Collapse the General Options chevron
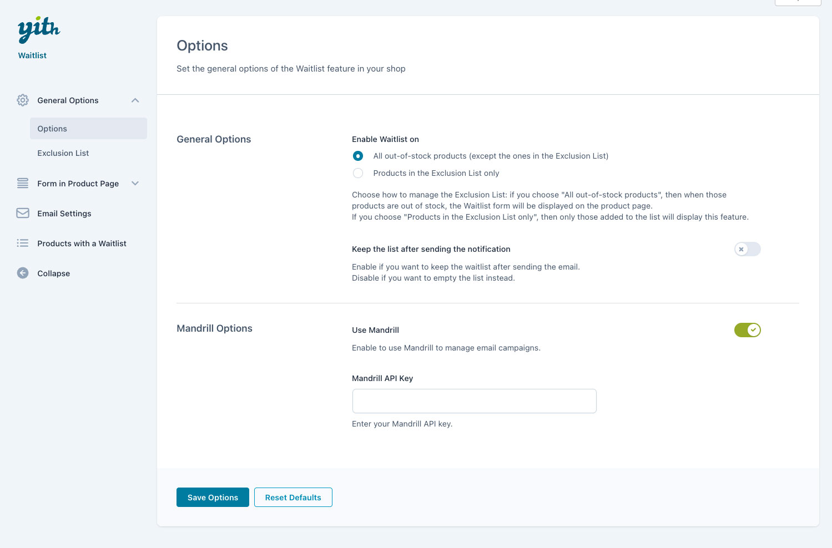832x548 pixels. 135,100
